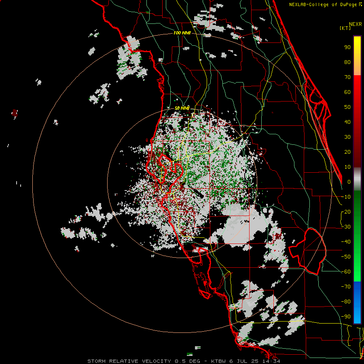Click the 100 NMI range ring label
Viewport: 364px width, 364px height.
pyautogui.click(x=182, y=33)
